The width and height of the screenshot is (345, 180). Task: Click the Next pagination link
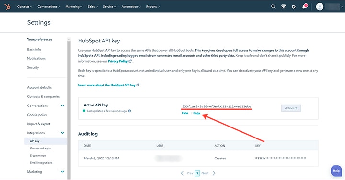point(205,173)
